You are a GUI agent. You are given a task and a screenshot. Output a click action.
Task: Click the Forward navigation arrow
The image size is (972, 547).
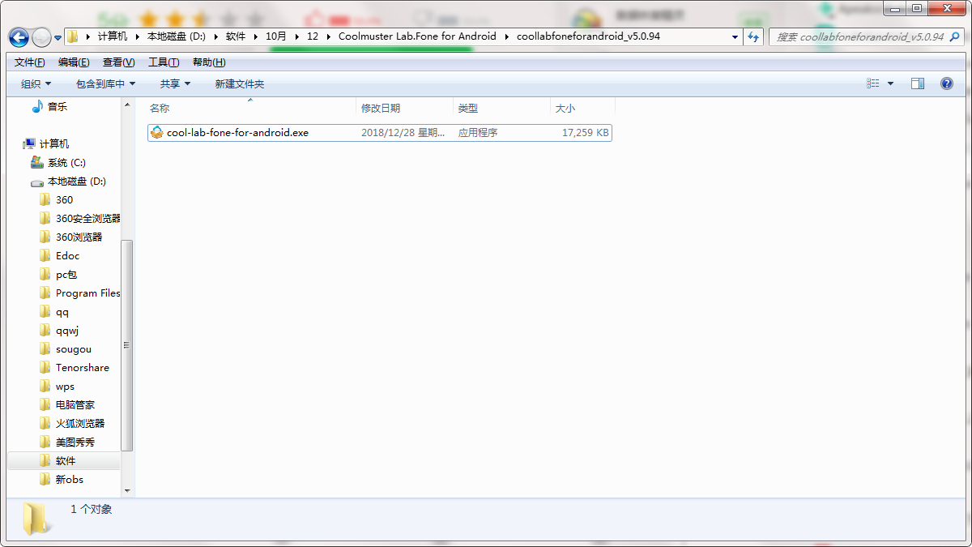click(41, 37)
